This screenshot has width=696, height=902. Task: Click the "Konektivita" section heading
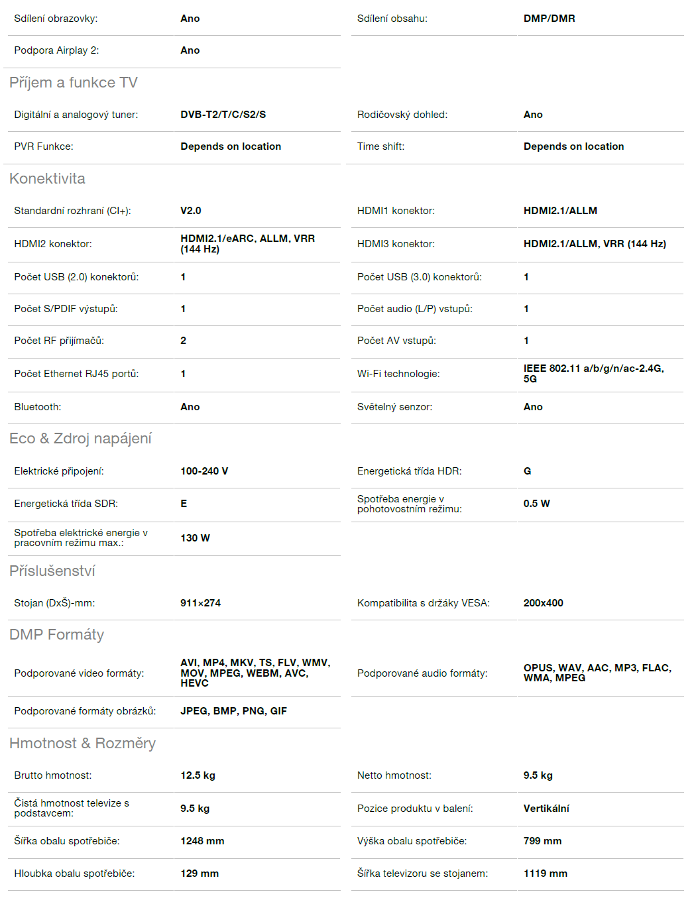[47, 179]
